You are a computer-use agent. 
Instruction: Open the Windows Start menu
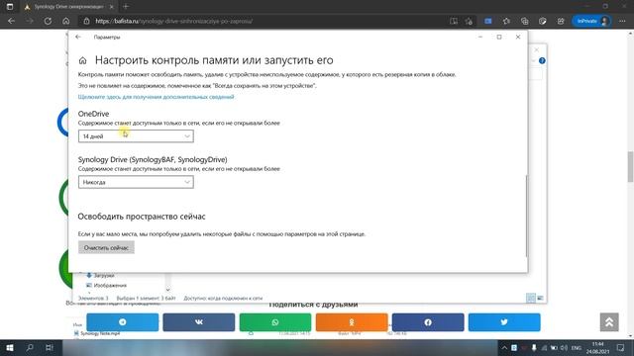[10, 347]
